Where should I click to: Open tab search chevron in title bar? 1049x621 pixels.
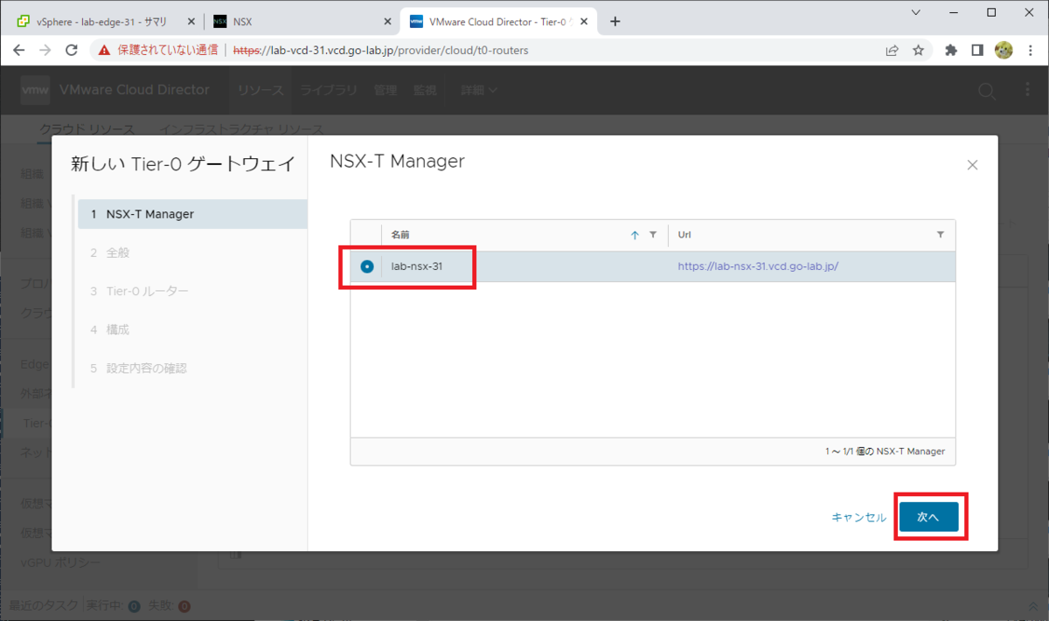click(915, 12)
